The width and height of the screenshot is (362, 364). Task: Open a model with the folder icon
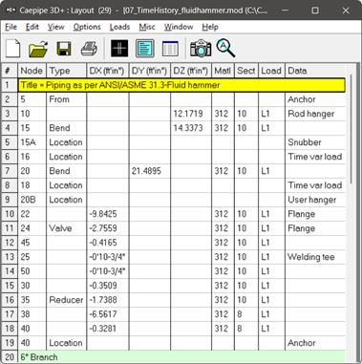tap(38, 49)
